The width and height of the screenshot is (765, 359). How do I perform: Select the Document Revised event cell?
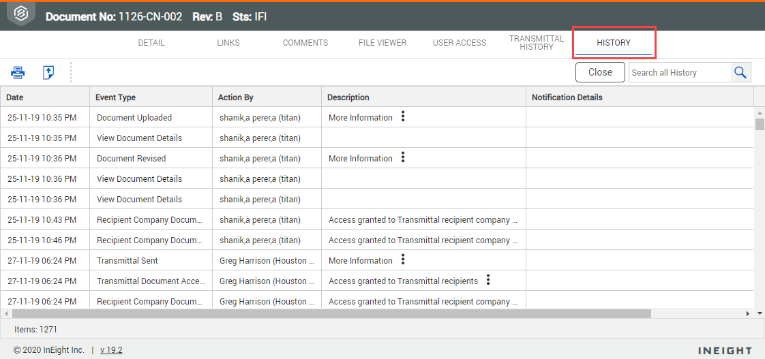[151, 158]
